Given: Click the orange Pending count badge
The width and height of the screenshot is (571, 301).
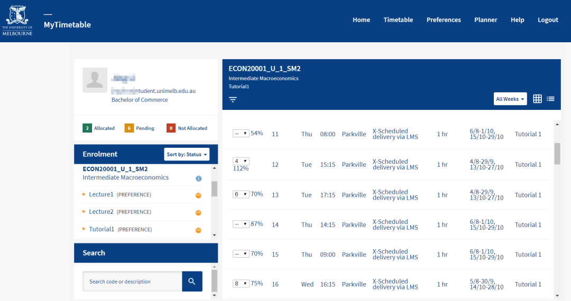Looking at the screenshot, I should 129,128.
